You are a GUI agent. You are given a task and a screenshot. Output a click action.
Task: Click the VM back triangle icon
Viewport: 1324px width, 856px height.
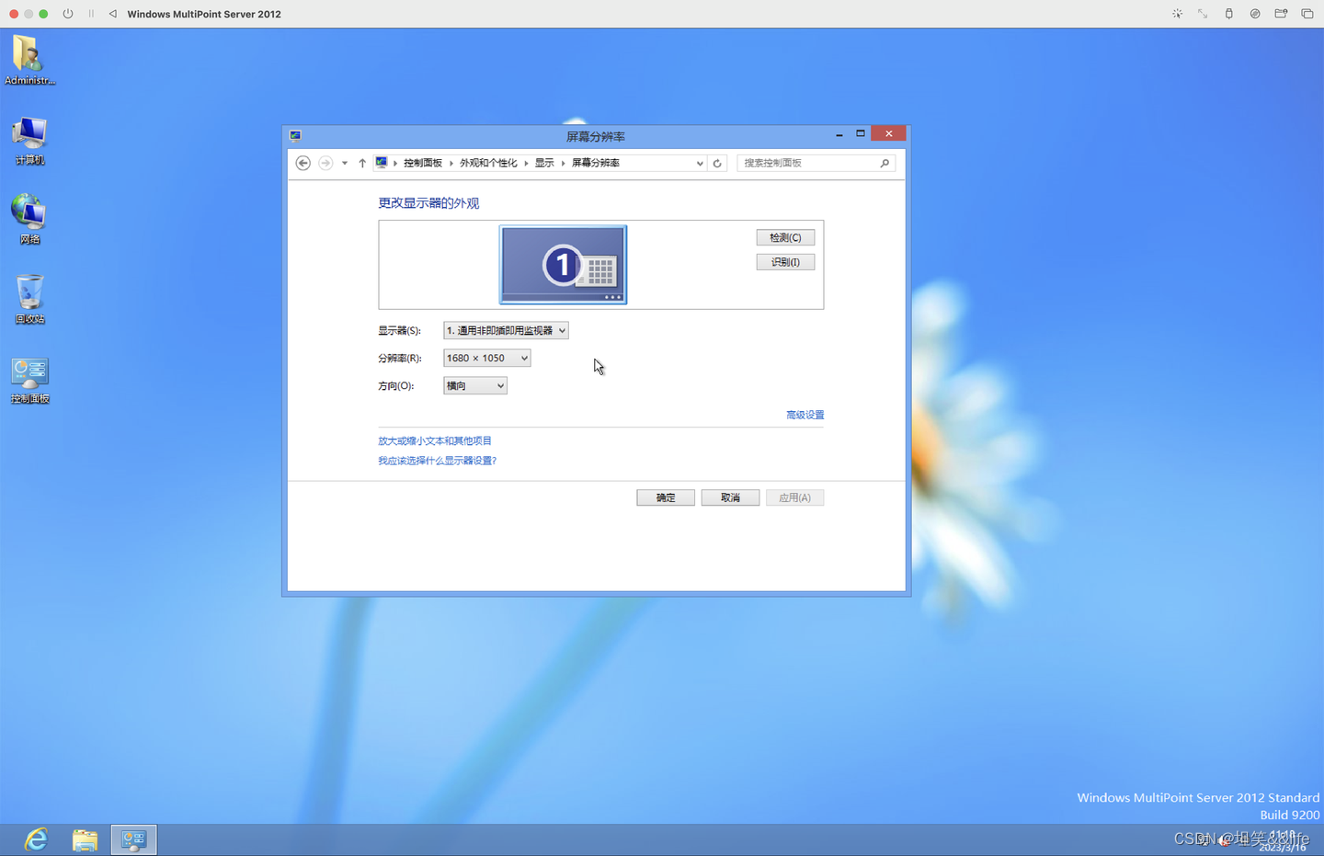(112, 14)
